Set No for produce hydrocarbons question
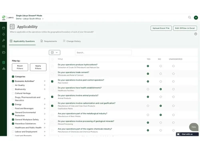Viewport: 200px width, 150px height. 161,66
